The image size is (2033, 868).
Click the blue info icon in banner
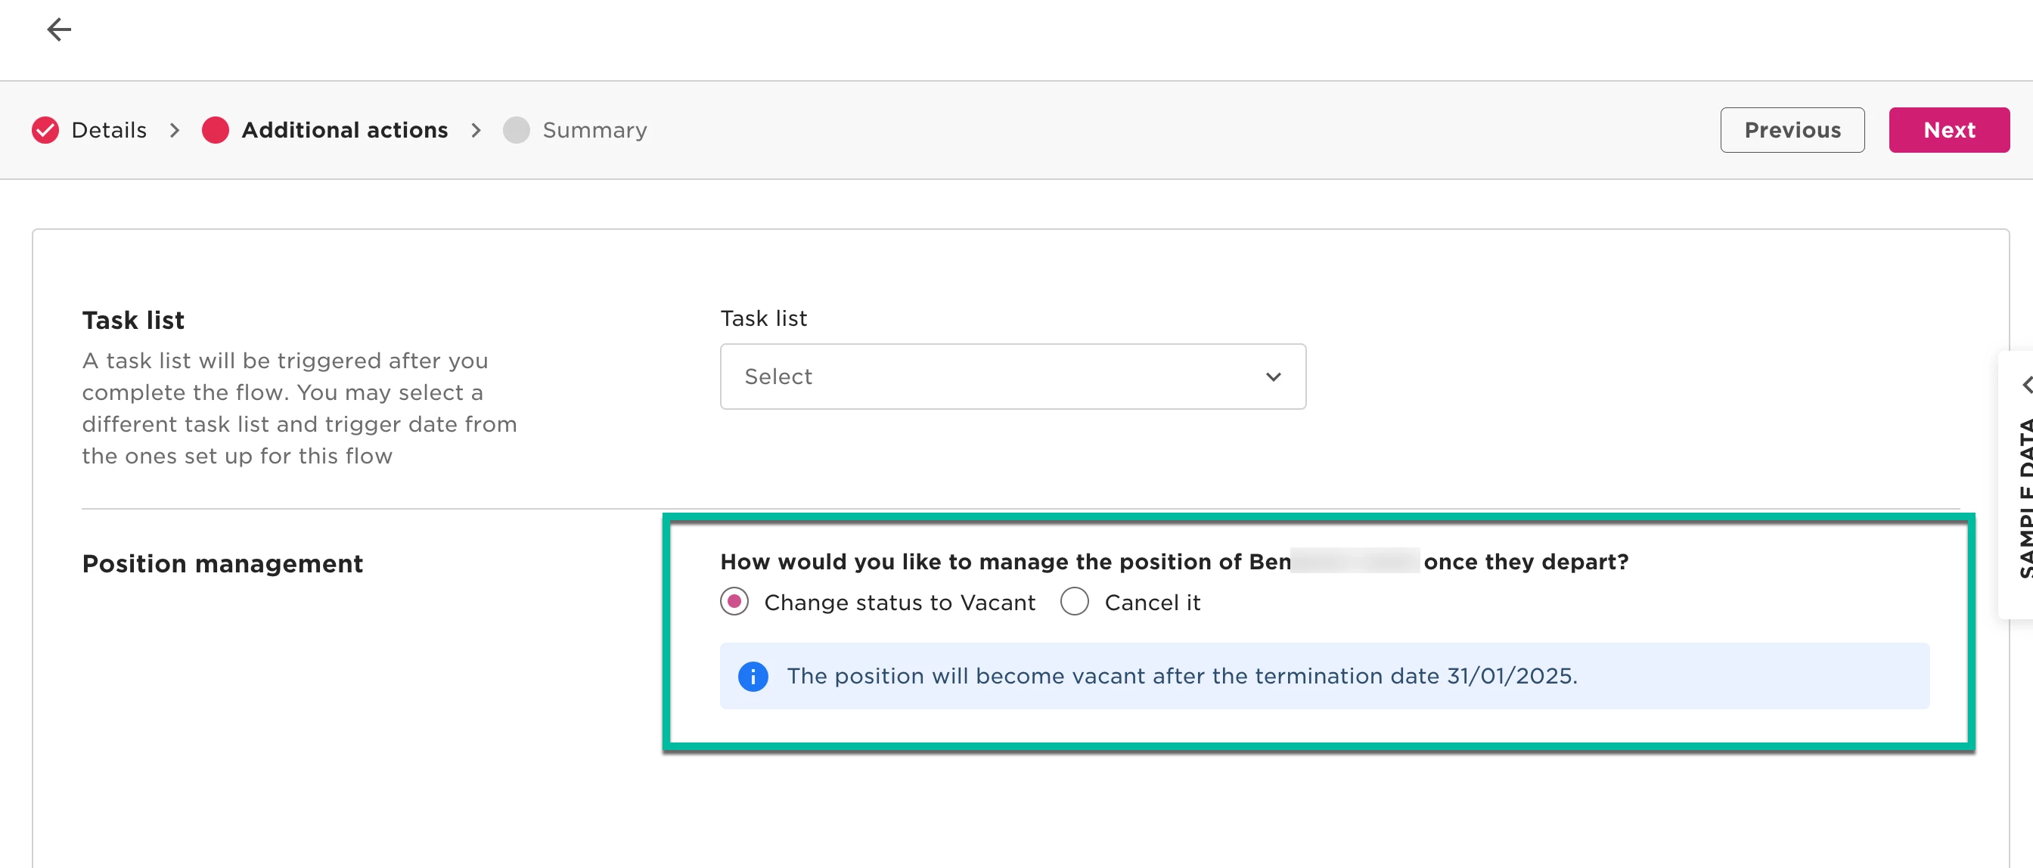tap(753, 676)
